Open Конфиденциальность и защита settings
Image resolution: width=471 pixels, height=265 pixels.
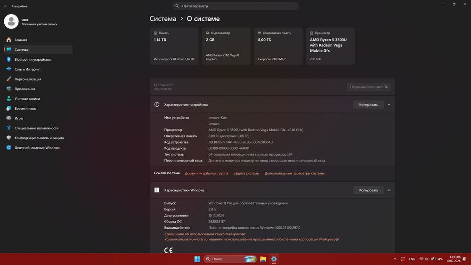tap(38, 138)
